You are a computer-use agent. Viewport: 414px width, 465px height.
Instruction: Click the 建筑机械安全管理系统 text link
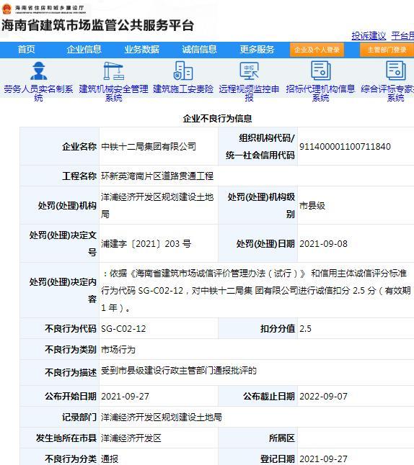[113, 93]
